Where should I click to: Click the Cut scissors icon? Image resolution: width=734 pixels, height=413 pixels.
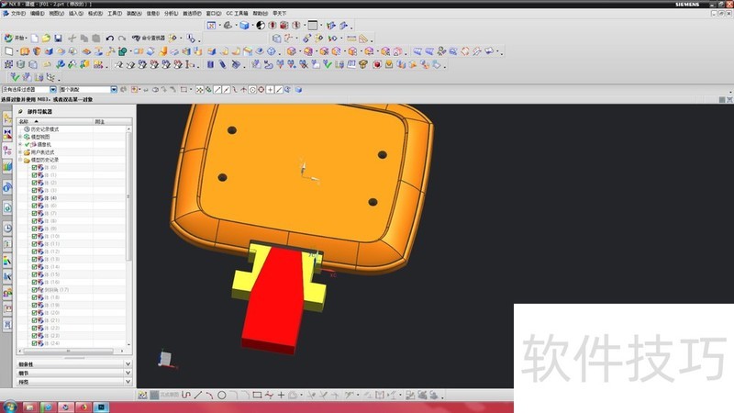72,38
